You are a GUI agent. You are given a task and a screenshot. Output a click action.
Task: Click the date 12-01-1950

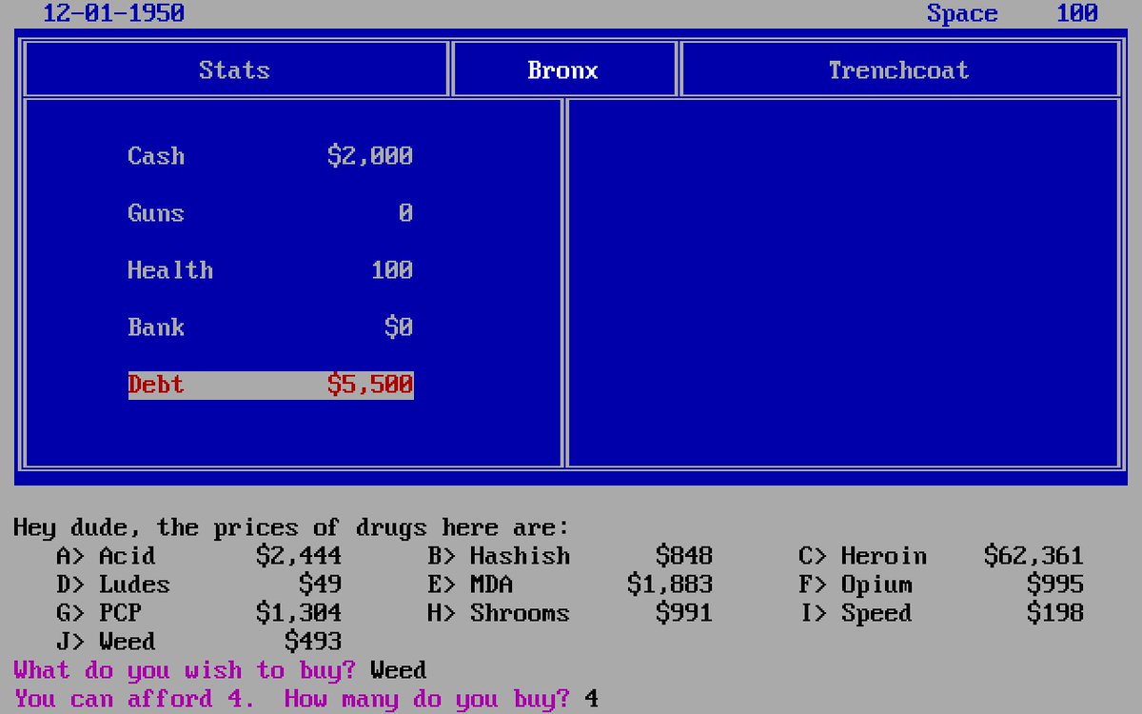114,13
